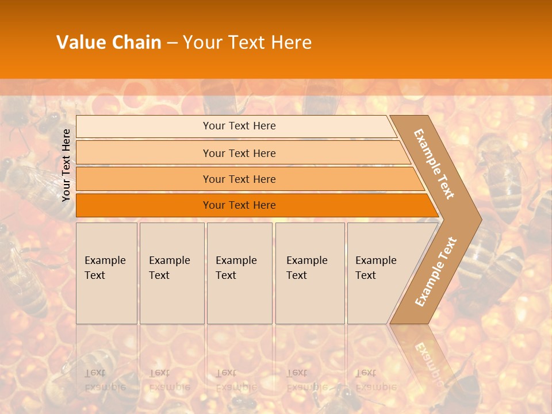Select the third "Your Text Here" bar

239,179
